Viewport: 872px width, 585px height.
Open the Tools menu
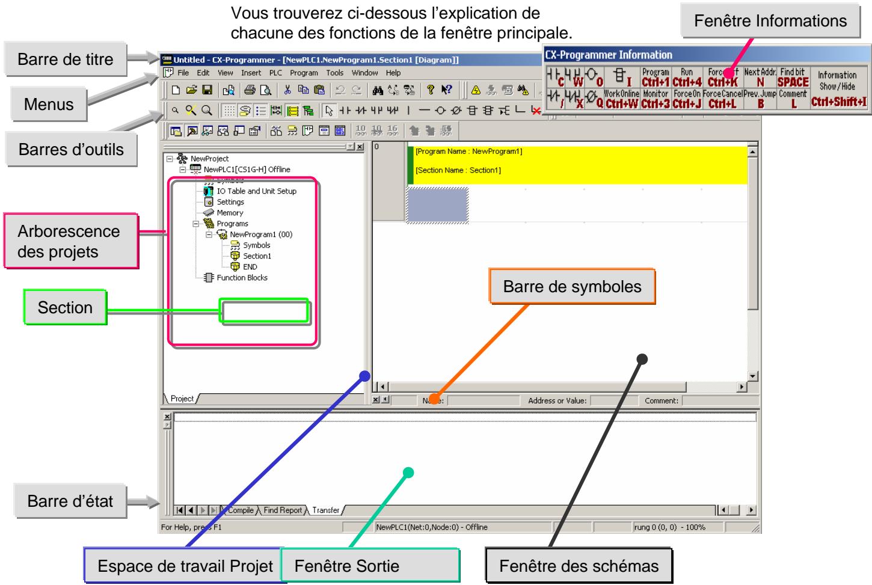pos(335,73)
